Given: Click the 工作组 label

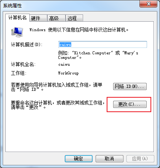Looking at the screenshot, I should (19, 73).
